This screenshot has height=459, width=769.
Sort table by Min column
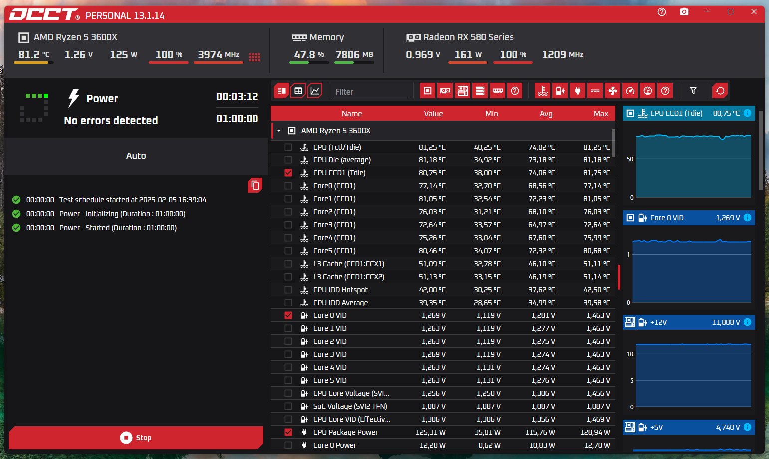pyautogui.click(x=492, y=114)
